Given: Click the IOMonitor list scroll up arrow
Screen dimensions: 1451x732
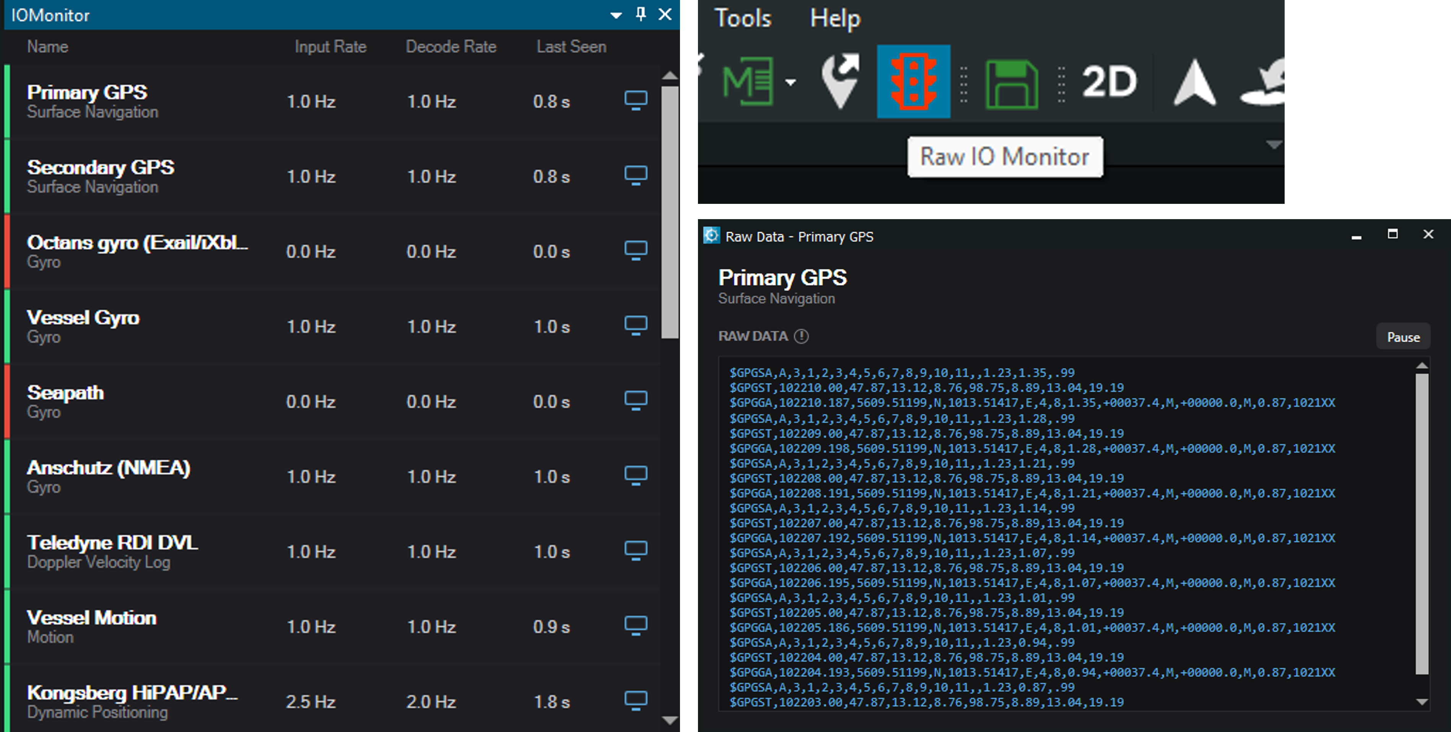Looking at the screenshot, I should point(670,75).
